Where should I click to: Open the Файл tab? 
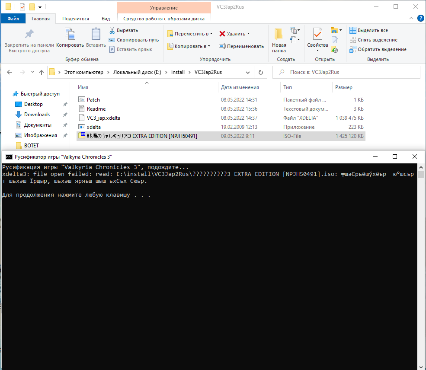[x=13, y=19]
